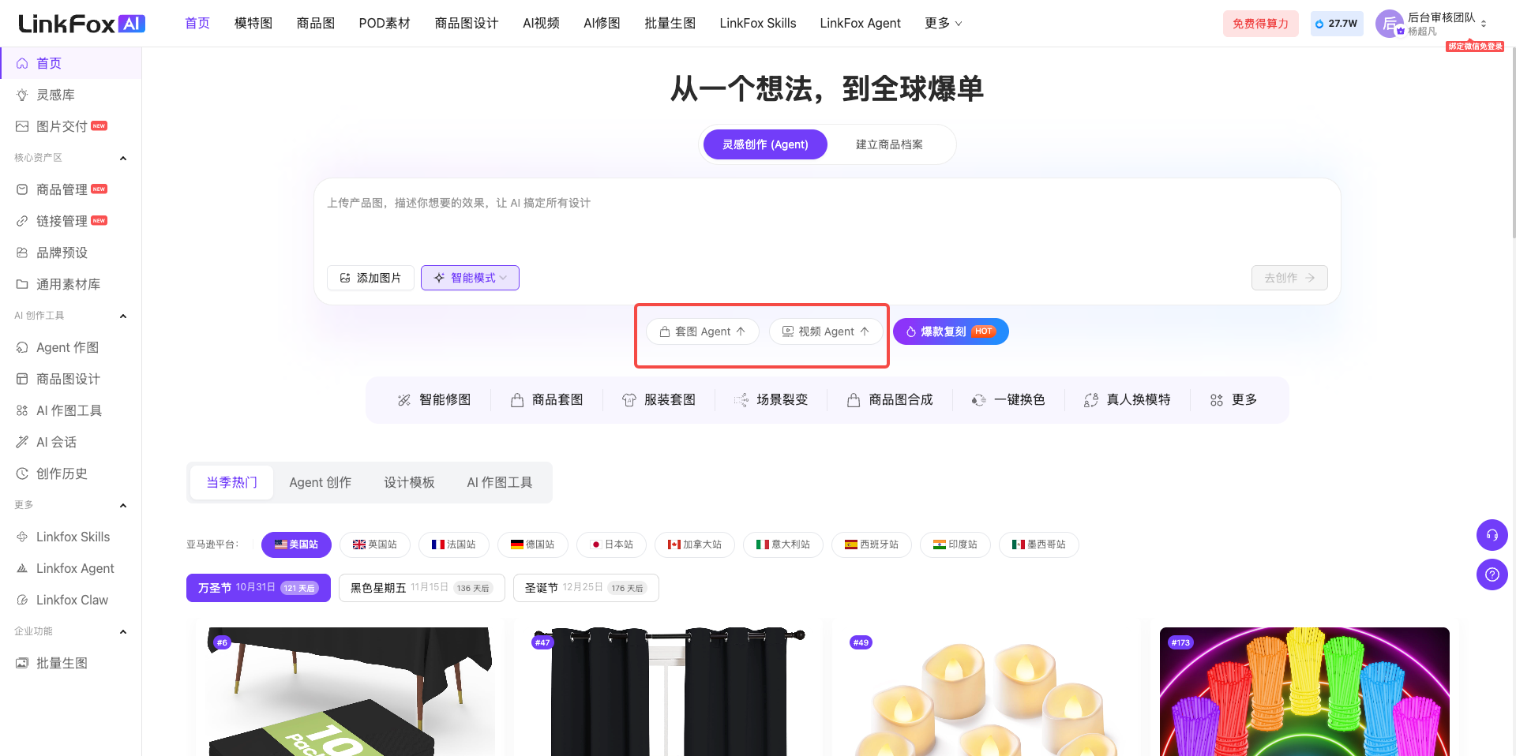
Task: Open 商品图设计 in the sidebar
Action: (71, 379)
